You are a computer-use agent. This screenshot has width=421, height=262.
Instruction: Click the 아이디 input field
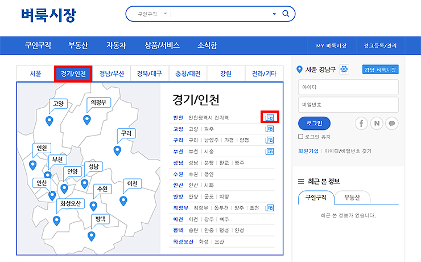pos(348,87)
